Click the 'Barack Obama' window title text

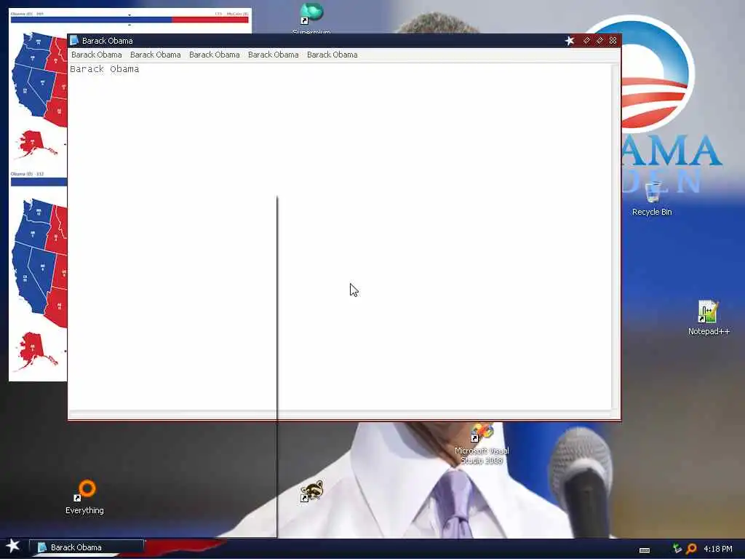108,41
